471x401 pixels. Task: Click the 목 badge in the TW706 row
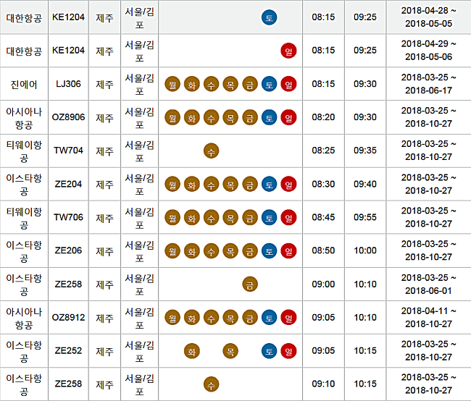[230, 218]
